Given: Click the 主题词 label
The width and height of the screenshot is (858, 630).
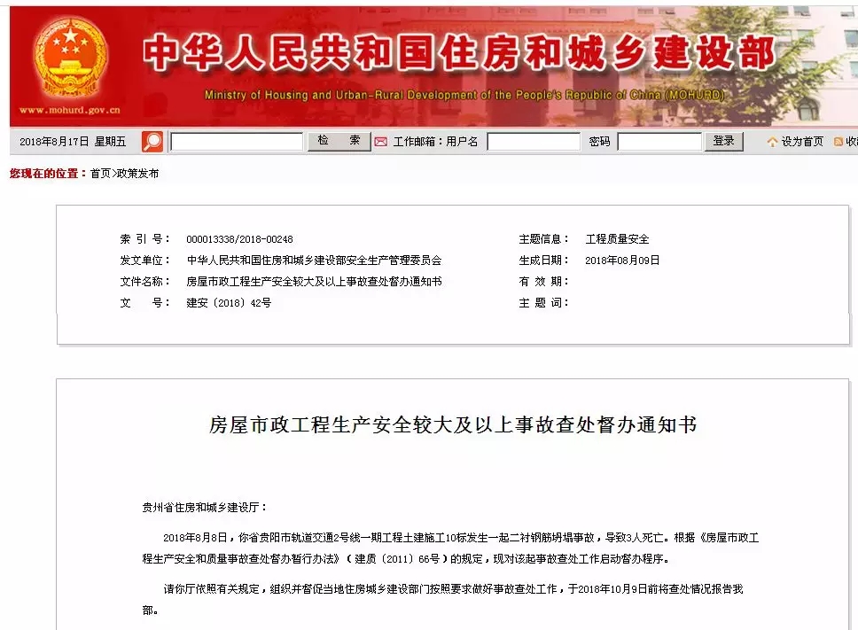Looking at the screenshot, I should coord(544,303).
